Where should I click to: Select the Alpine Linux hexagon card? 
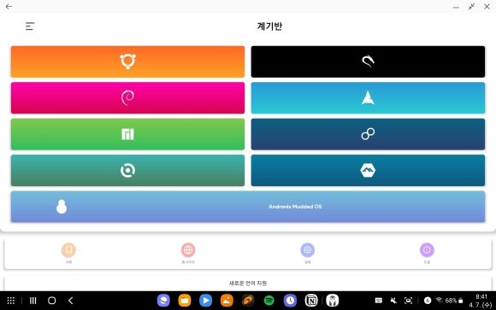click(368, 170)
